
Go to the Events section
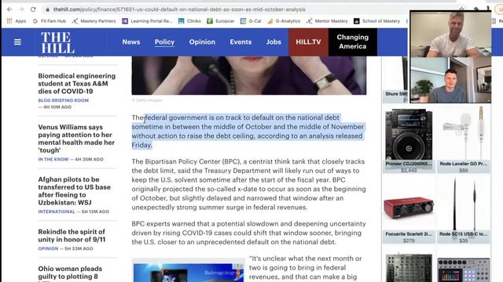tap(240, 42)
